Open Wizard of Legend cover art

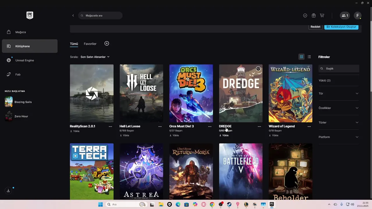click(x=291, y=93)
